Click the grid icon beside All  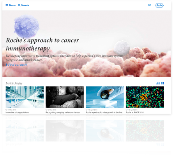(162, 83)
